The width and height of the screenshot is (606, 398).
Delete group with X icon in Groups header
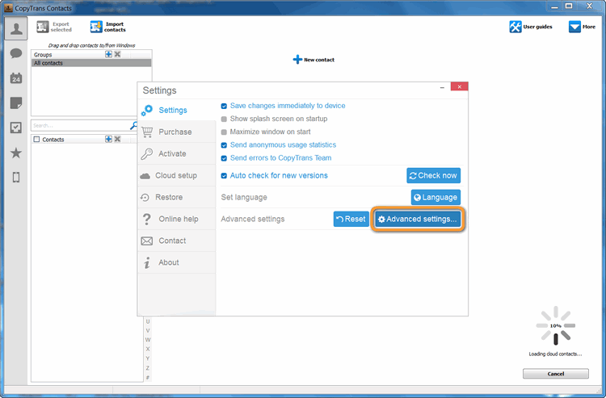tap(117, 54)
